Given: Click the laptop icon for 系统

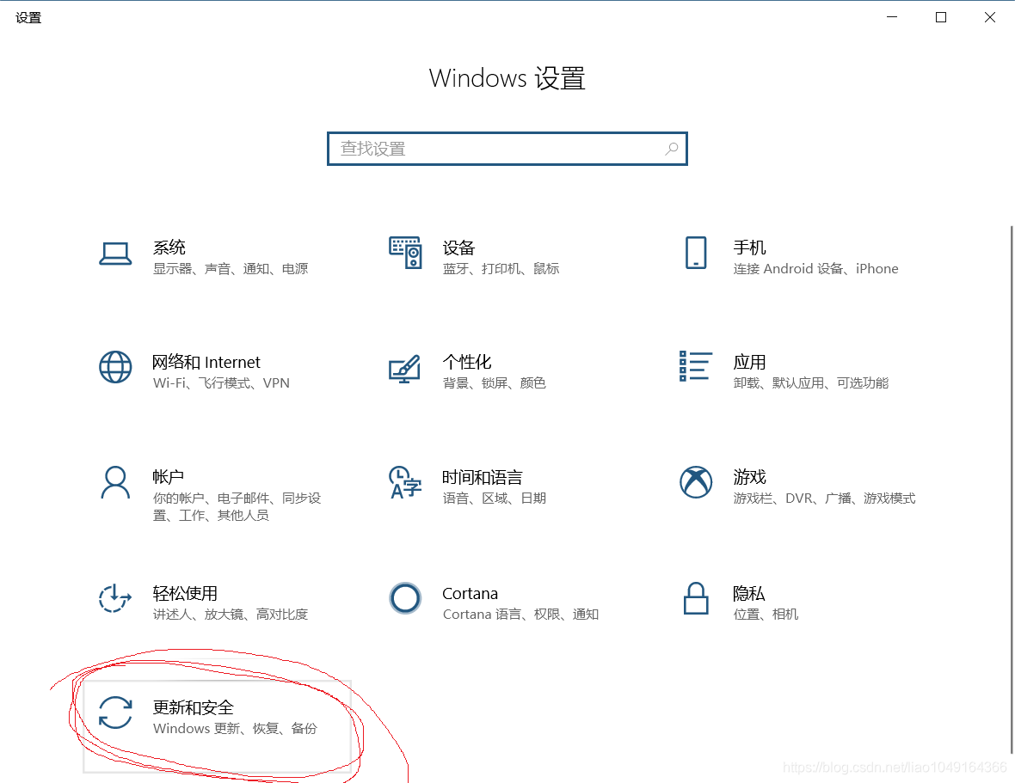Looking at the screenshot, I should pos(115,254).
